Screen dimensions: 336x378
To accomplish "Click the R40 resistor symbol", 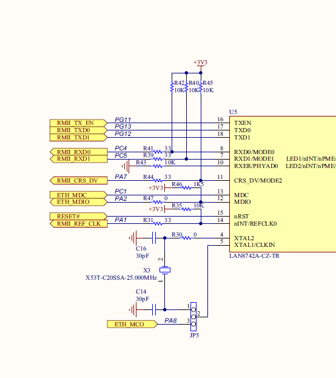I will coord(186,87).
